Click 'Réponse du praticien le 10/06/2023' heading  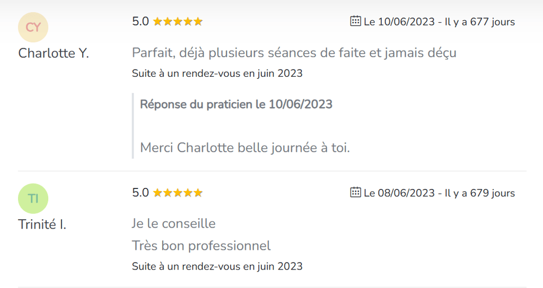tap(236, 104)
